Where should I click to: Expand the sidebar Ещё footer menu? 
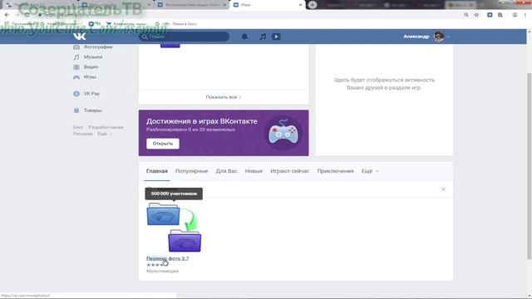[x=104, y=134]
